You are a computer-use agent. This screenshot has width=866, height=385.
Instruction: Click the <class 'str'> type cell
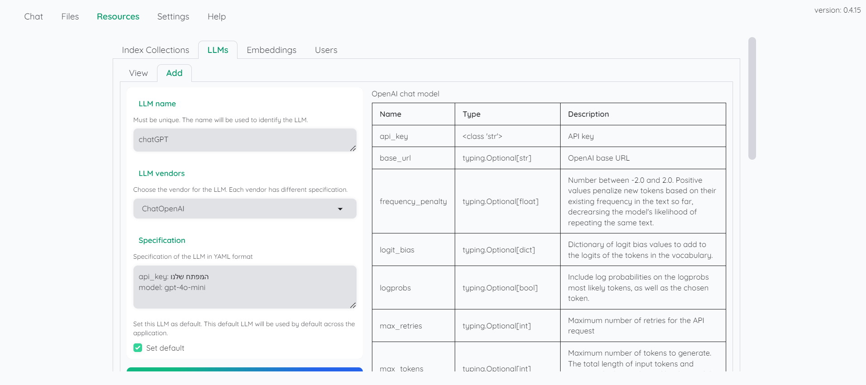click(508, 136)
